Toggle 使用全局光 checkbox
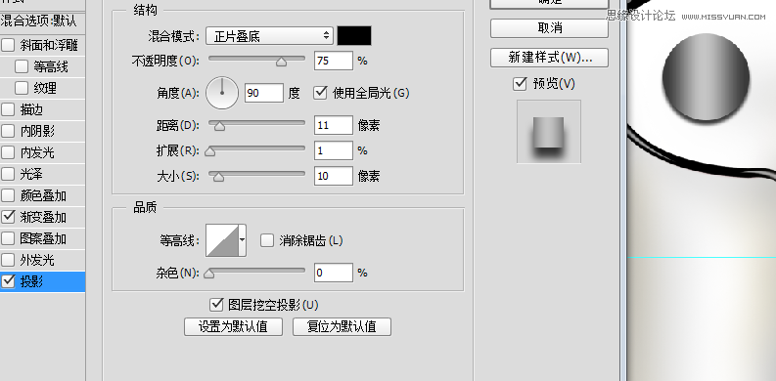This screenshot has height=381, width=776. (321, 93)
